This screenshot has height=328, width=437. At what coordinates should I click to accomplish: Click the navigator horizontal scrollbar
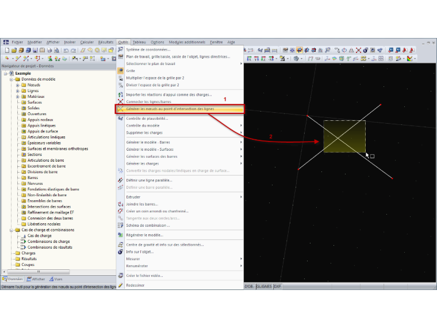click(39, 272)
